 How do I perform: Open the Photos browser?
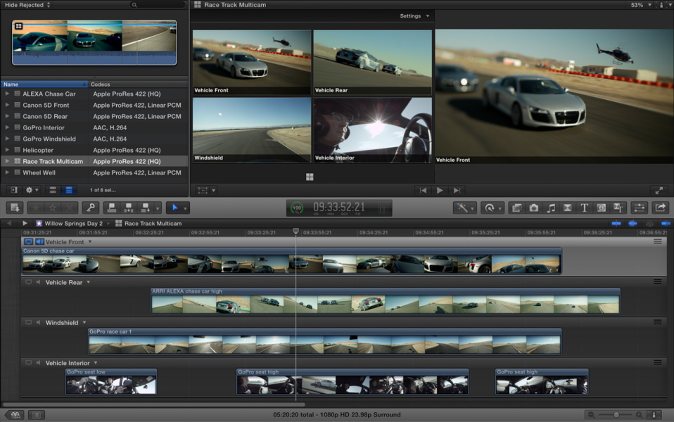[534, 207]
